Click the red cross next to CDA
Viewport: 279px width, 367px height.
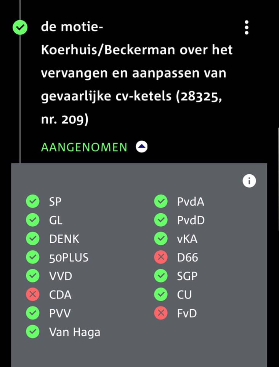tap(33, 294)
